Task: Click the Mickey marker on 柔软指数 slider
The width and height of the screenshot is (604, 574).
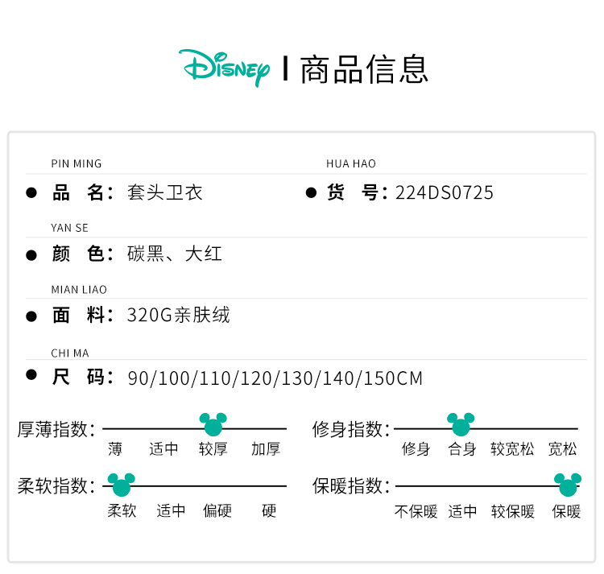Action: pos(122,485)
